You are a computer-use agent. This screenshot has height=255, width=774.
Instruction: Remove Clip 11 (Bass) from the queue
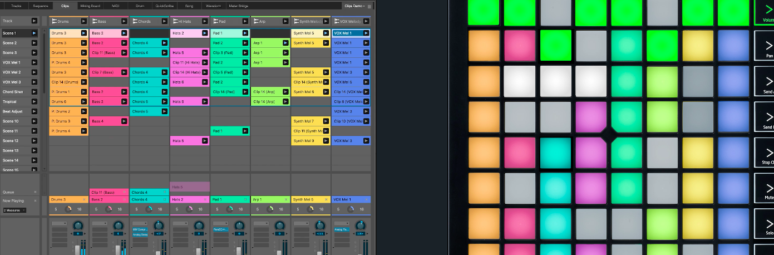125,193
